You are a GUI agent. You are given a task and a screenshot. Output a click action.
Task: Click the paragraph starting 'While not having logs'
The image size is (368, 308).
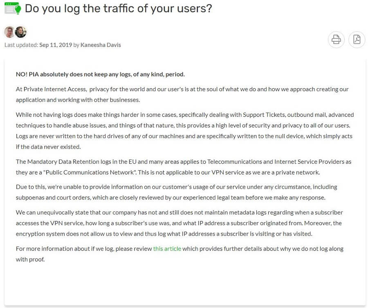(185, 131)
